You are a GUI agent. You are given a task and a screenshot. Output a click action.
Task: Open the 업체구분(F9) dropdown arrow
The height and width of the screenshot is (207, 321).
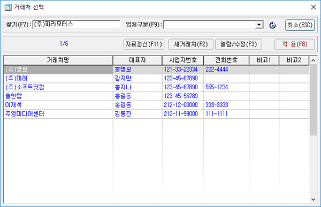259,25
